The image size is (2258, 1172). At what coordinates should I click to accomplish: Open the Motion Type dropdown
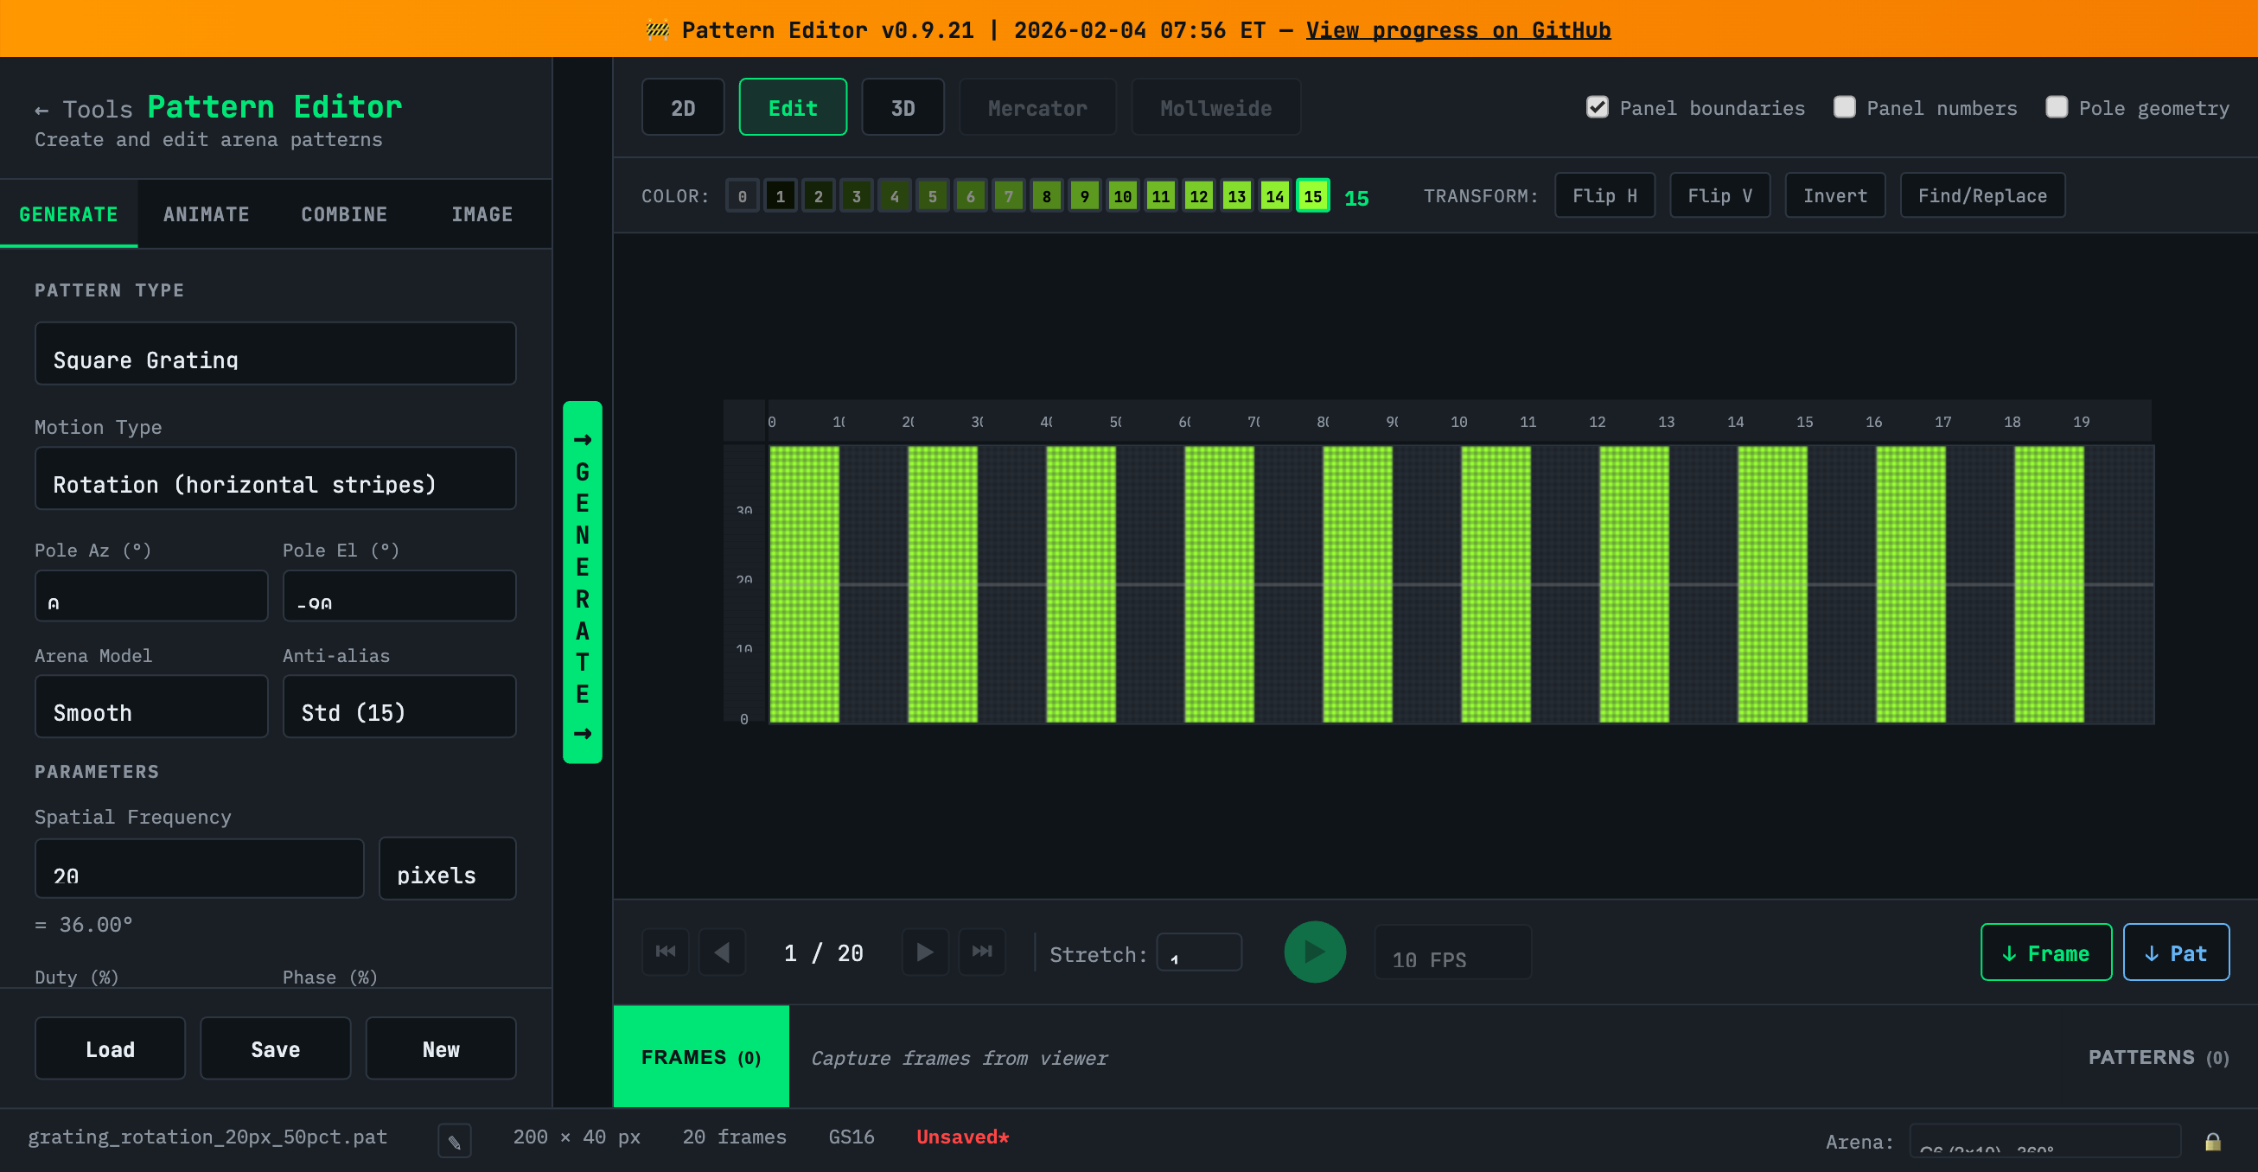coord(275,479)
